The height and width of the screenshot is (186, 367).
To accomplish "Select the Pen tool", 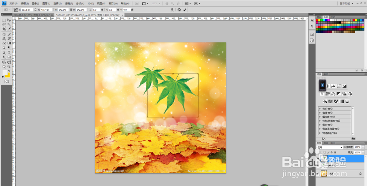I will pos(4,52).
